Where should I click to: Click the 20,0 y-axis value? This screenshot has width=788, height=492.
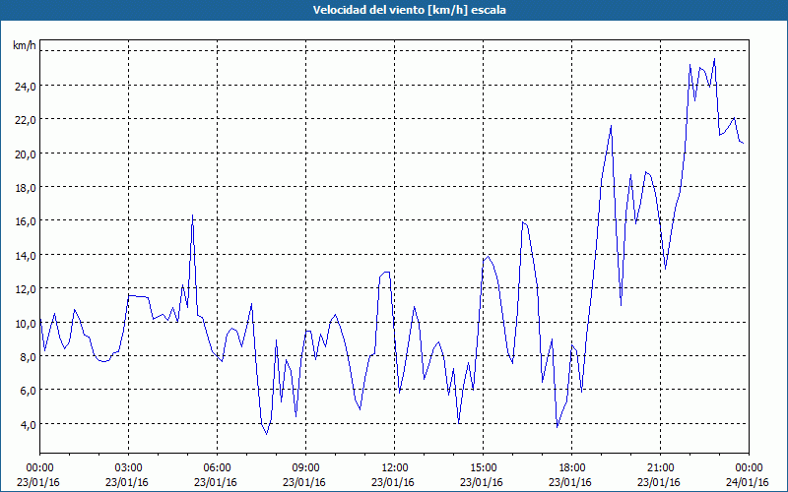[x=26, y=154]
